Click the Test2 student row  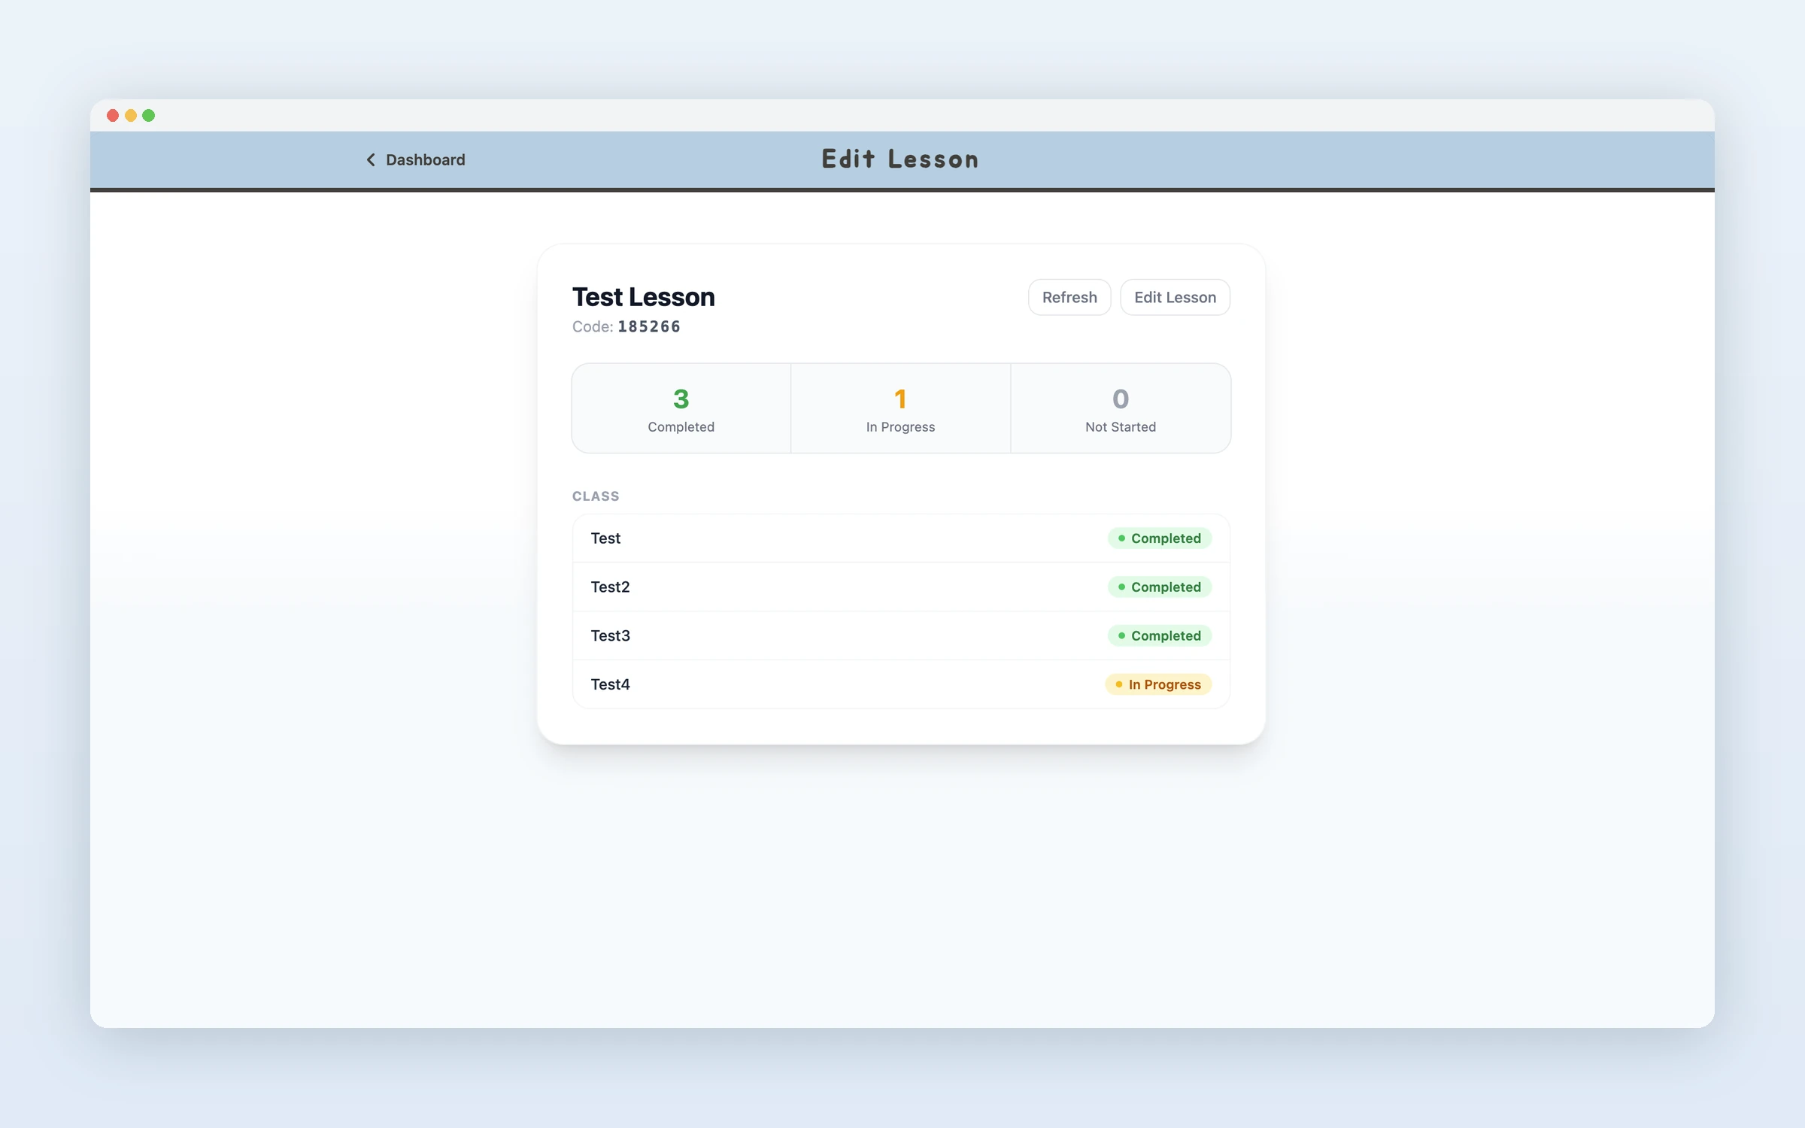901,587
